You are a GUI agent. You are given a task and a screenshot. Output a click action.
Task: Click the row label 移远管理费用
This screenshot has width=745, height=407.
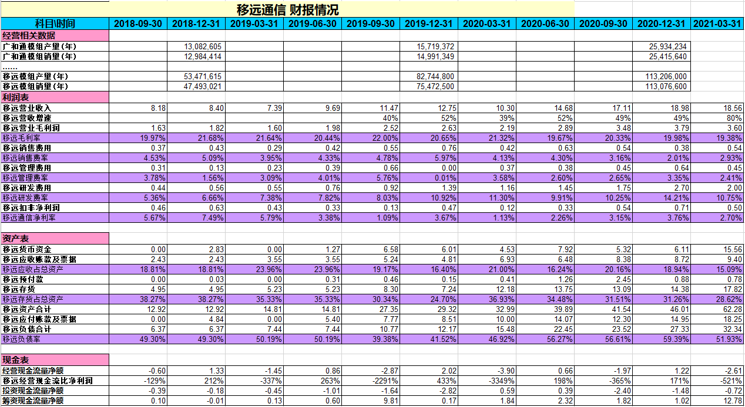55,168
